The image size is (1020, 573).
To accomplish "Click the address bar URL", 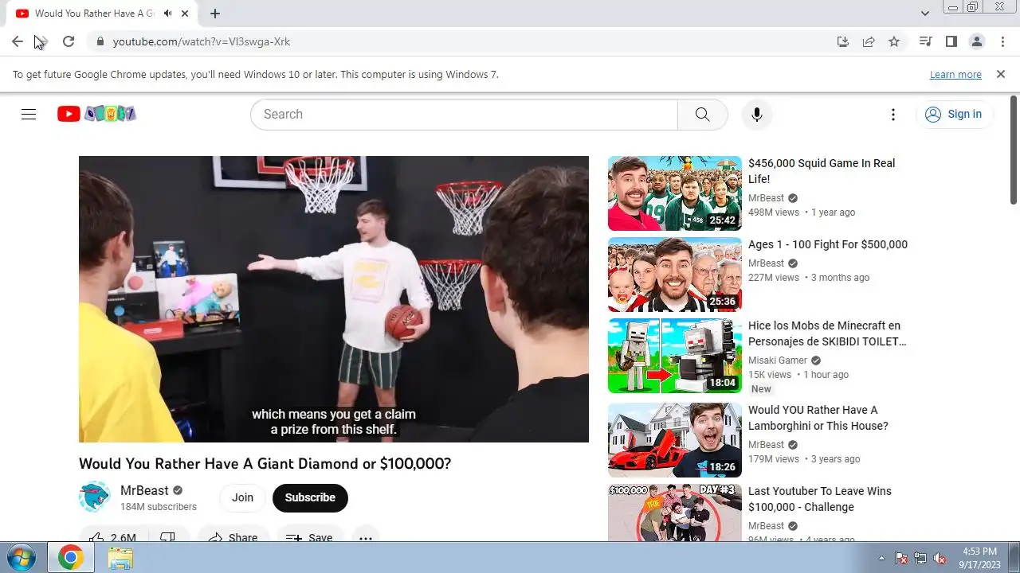I will point(202,41).
